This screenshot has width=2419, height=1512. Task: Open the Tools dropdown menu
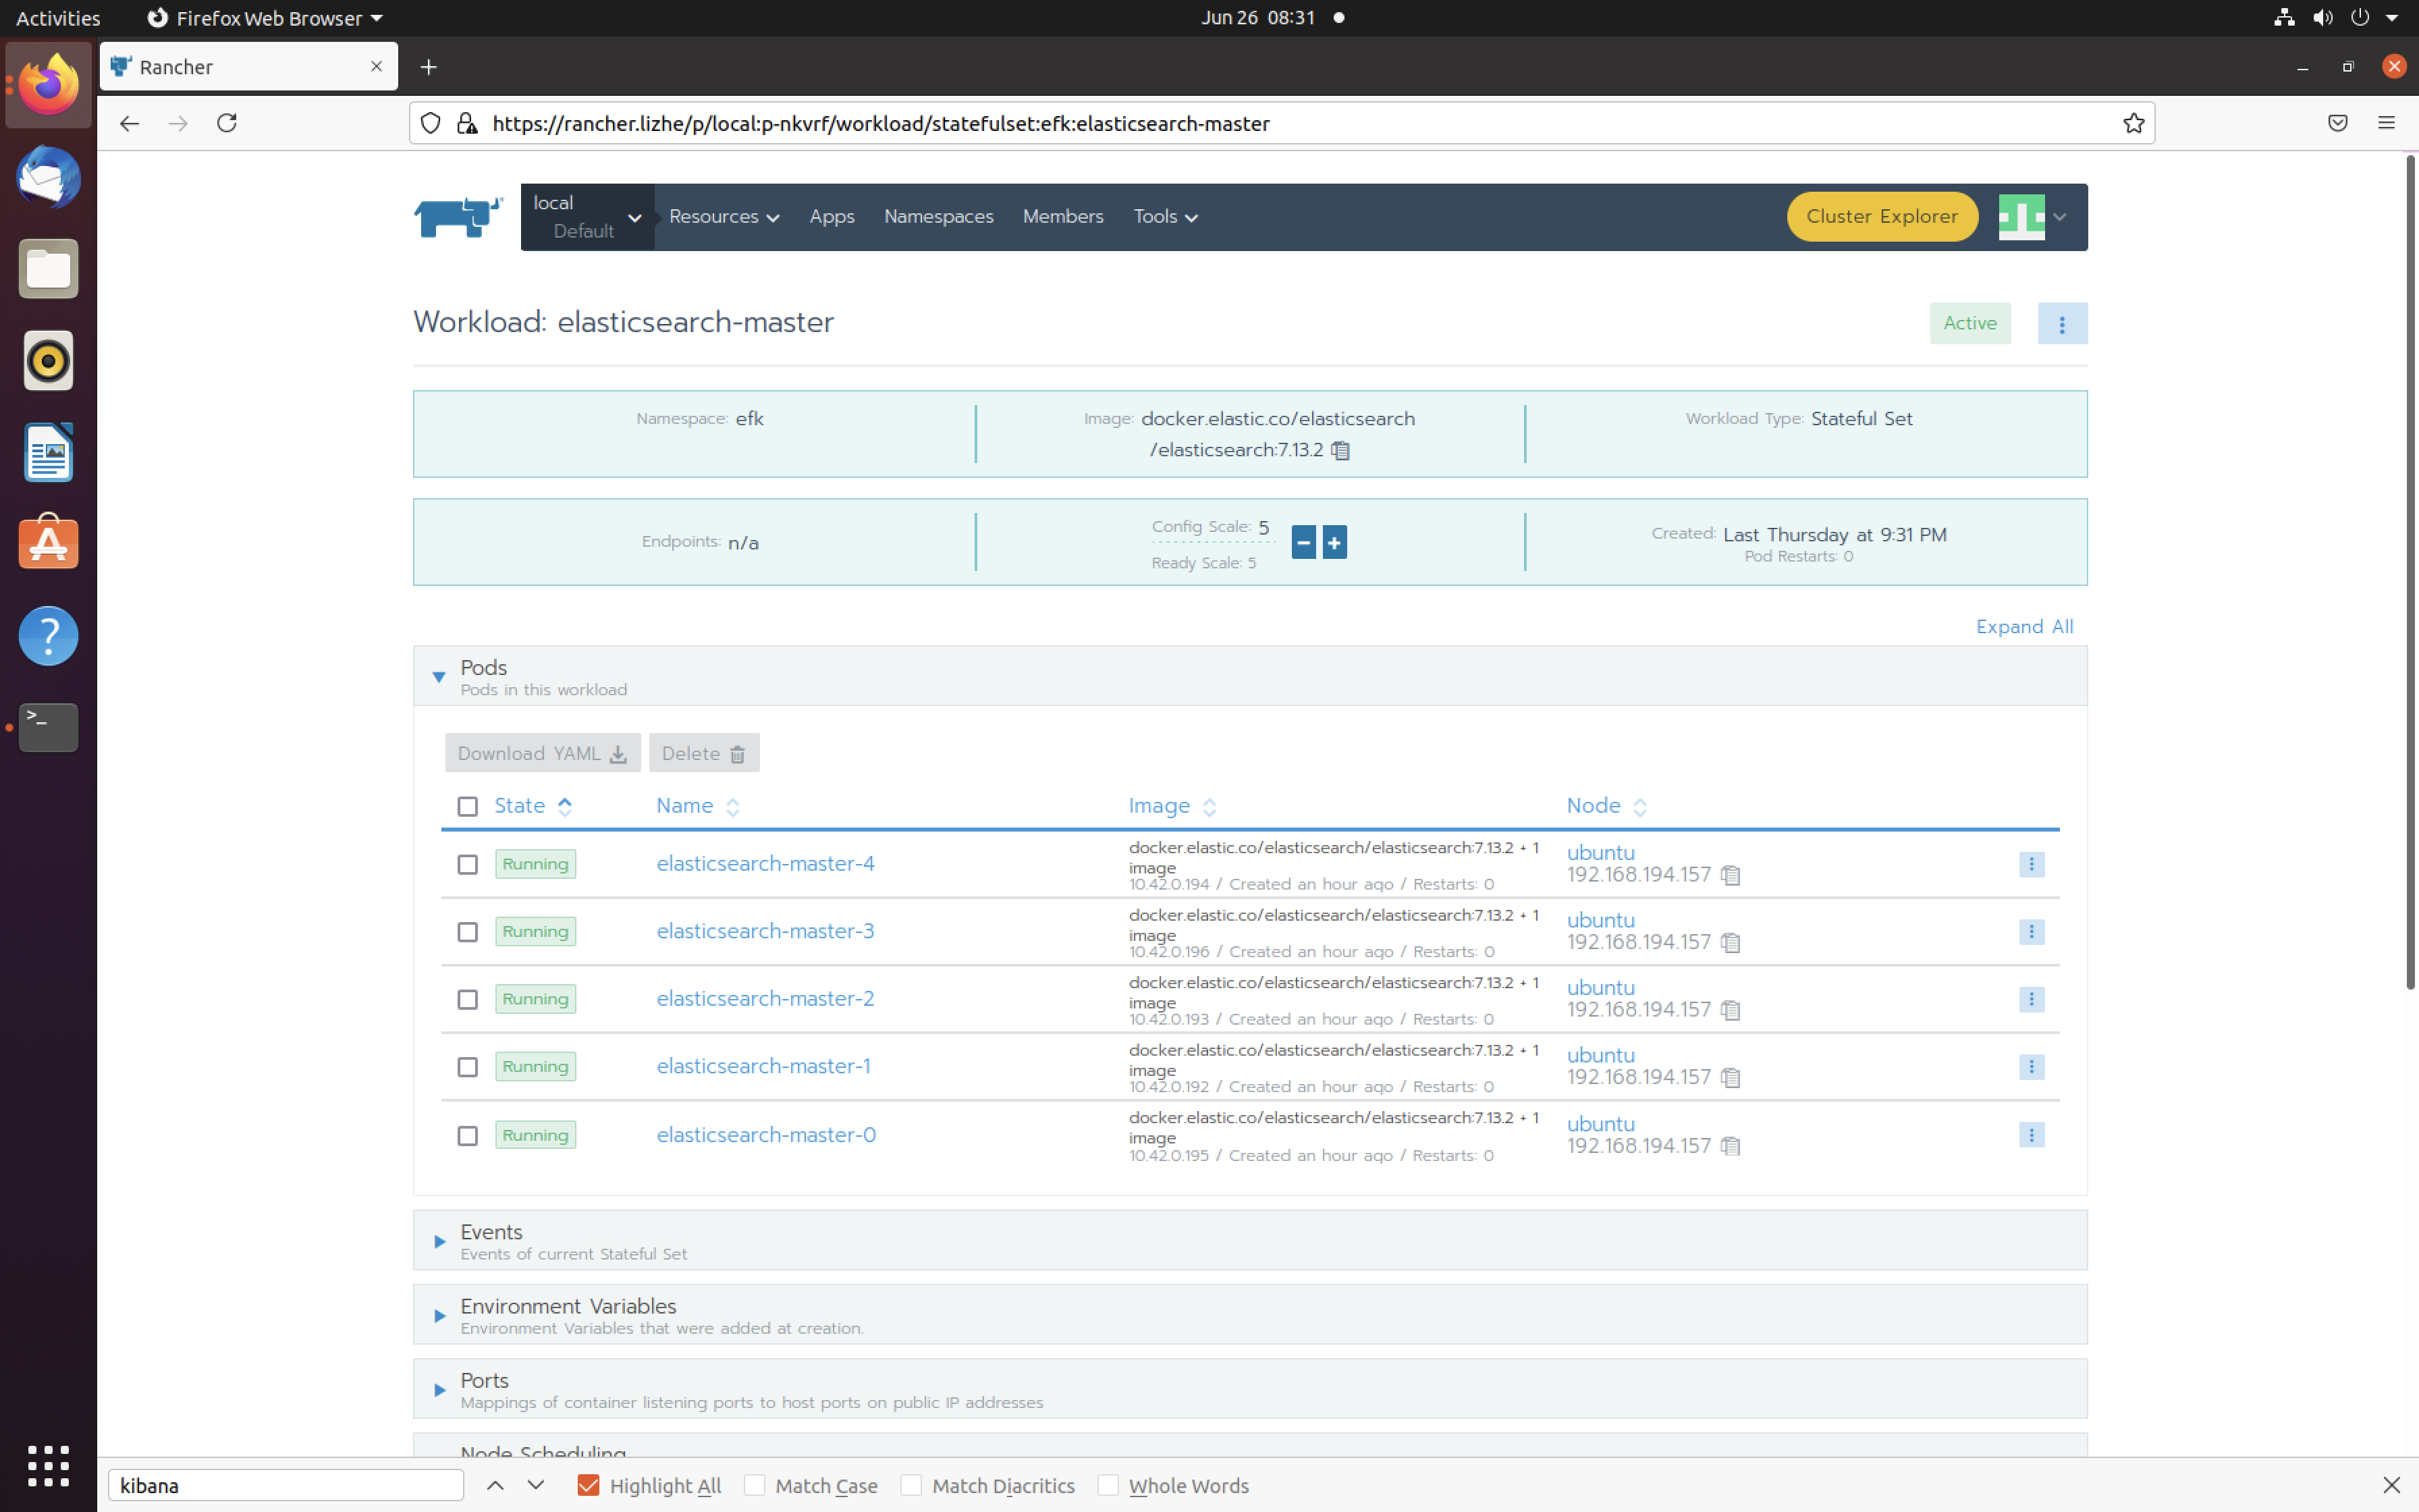1166,216
